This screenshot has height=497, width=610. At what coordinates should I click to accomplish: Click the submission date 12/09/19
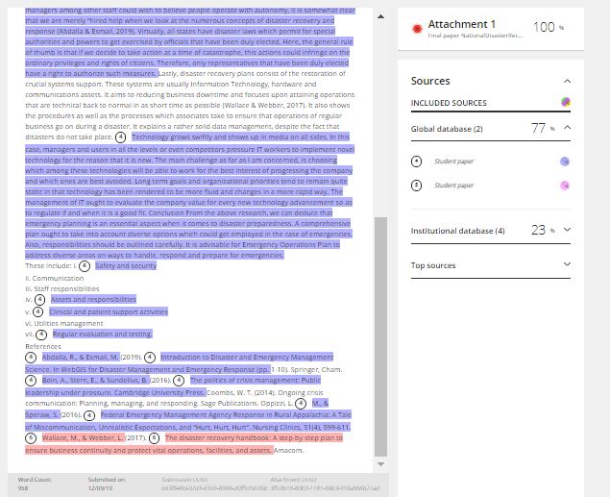[100, 488]
